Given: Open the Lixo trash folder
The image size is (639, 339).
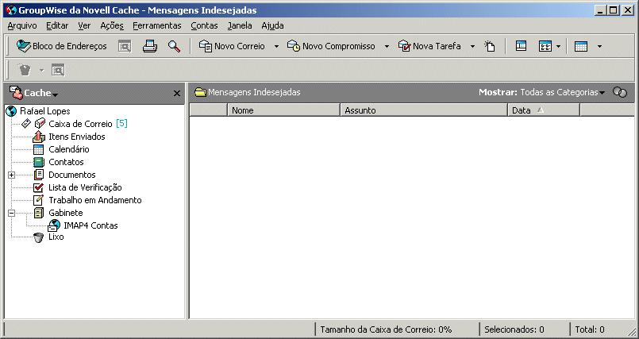Looking at the screenshot, I should click(x=56, y=237).
